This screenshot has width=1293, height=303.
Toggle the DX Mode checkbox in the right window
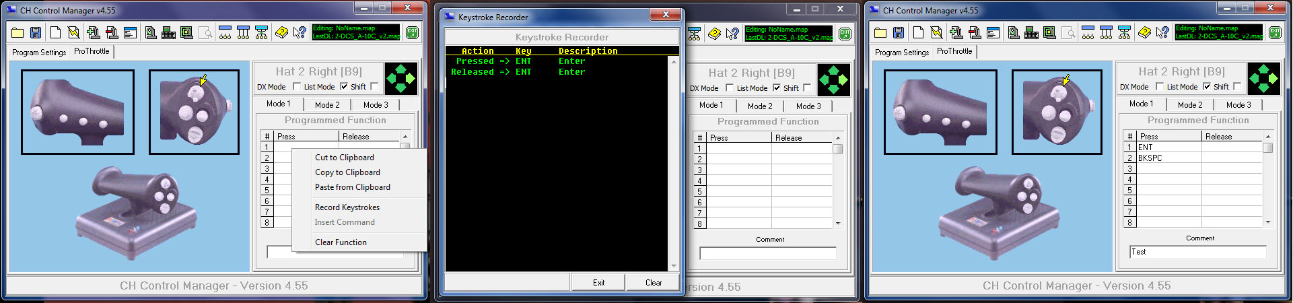[x=1160, y=86]
